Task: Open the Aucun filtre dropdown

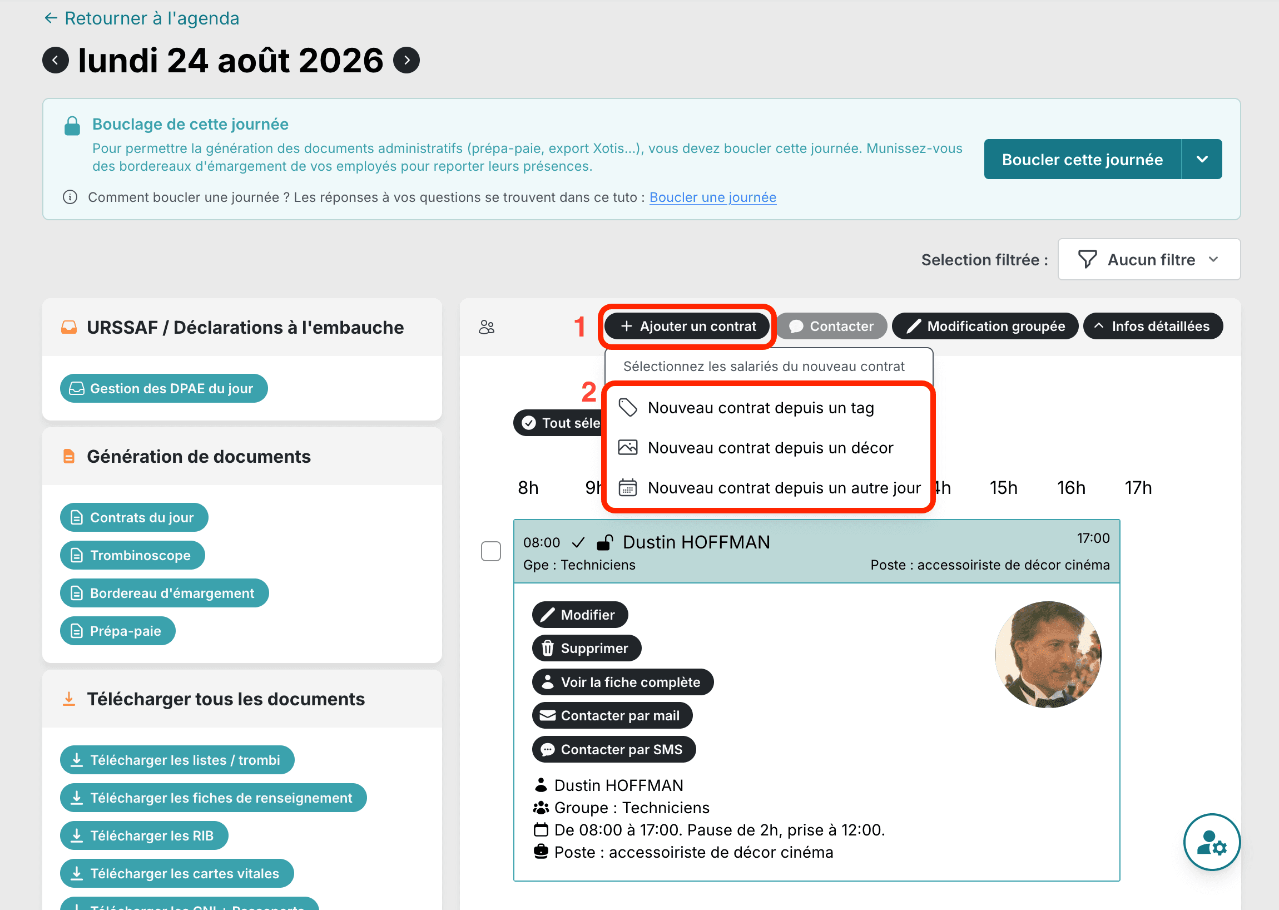Action: coord(1148,259)
